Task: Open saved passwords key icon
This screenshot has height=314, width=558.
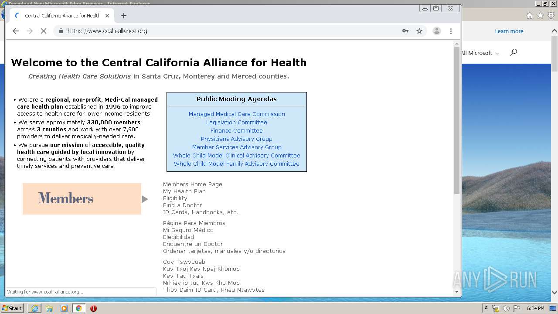Action: point(405,31)
